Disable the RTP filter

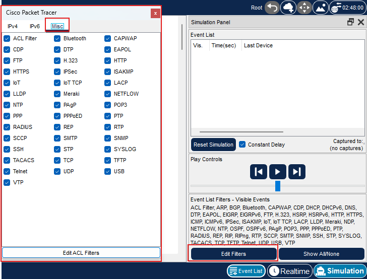click(107, 127)
